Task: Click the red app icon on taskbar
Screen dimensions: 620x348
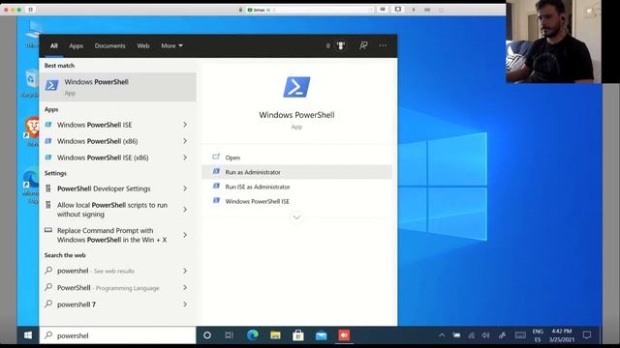Action: click(344, 335)
